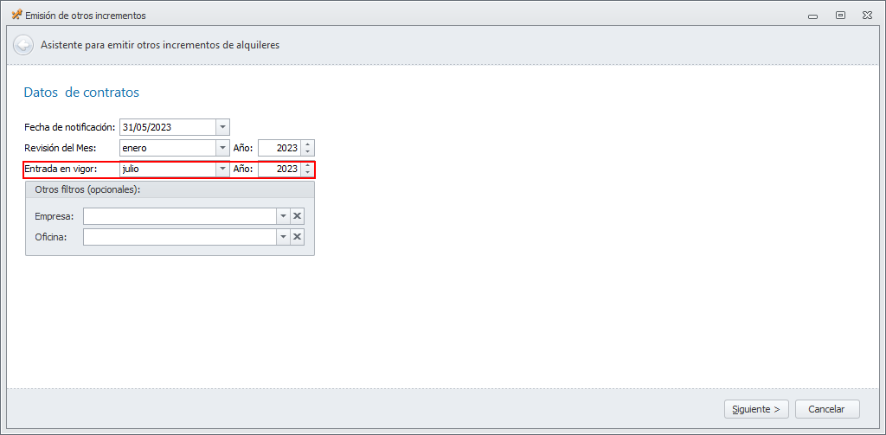Click the Siguiente button
Viewport: 886px width, 435px height.
756,409
